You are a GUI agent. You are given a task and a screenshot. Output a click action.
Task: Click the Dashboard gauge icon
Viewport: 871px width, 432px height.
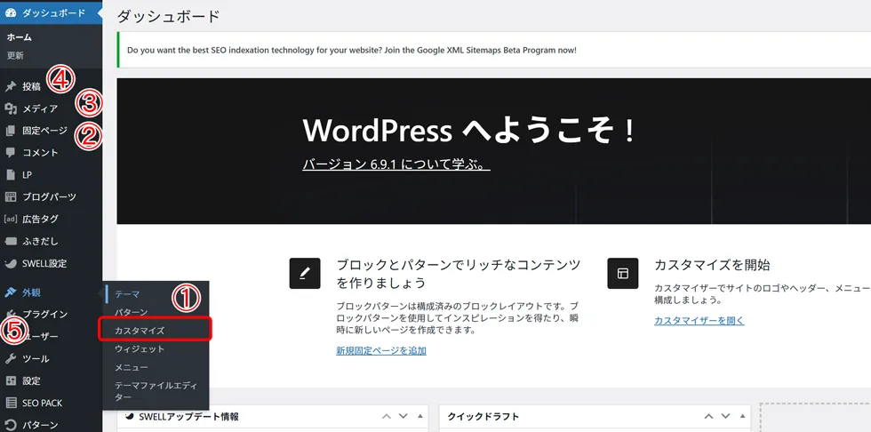pos(11,13)
